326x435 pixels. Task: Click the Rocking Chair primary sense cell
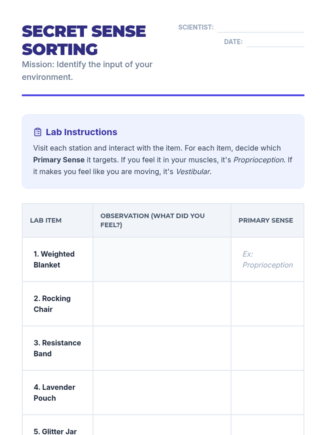click(267, 304)
